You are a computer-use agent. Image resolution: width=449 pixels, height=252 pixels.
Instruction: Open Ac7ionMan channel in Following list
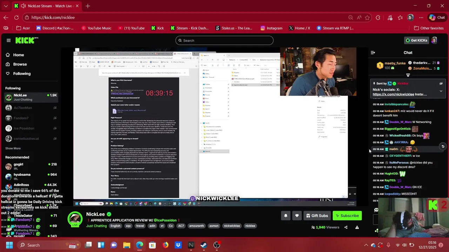31,108
